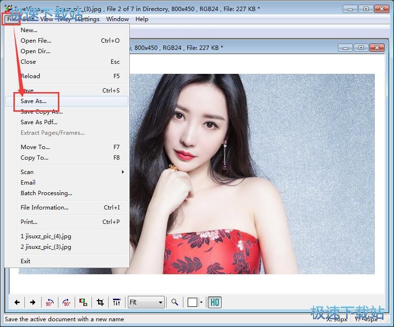Select Move To... menu entry
This screenshot has height=327, width=394.
67,147
